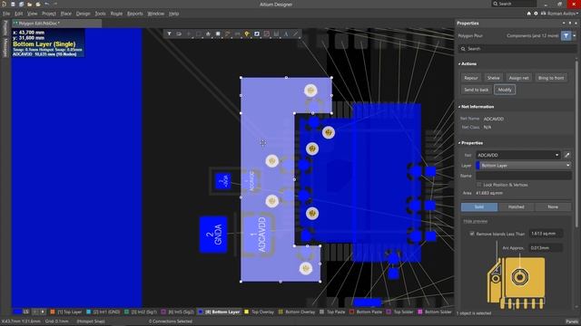This screenshot has width=581, height=326.
Task: Open the Route menu
Action: [x=116, y=14]
